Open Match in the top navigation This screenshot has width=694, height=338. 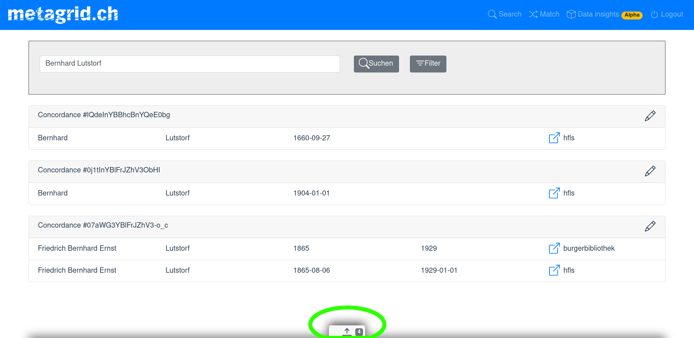click(544, 14)
